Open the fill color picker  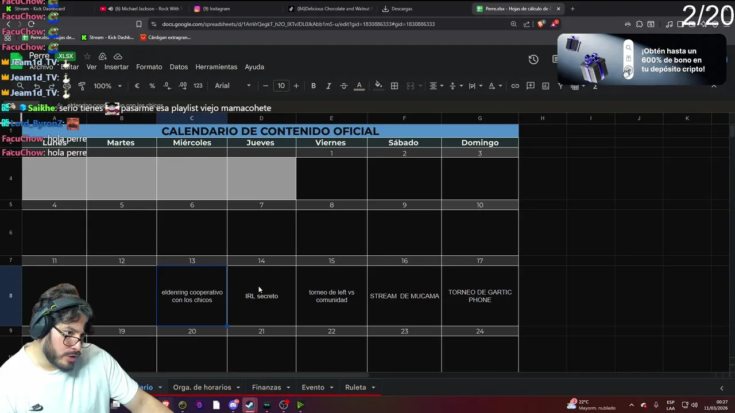pos(378,85)
